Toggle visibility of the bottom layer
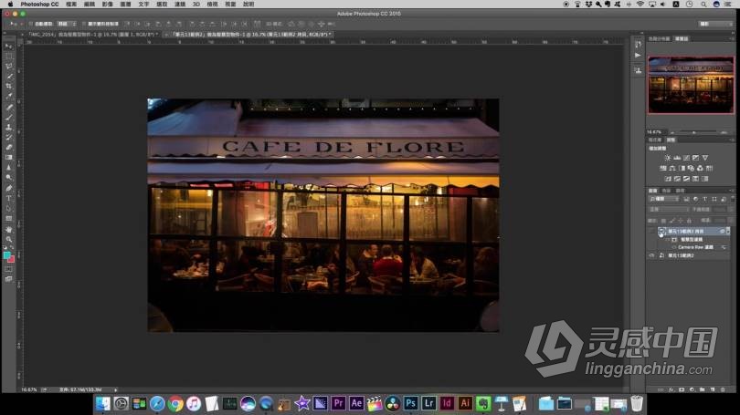This screenshot has height=415, width=740. [x=651, y=255]
